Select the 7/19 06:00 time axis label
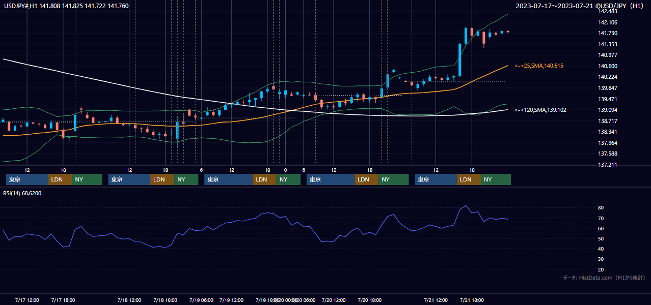651x305 pixels. tap(201, 300)
